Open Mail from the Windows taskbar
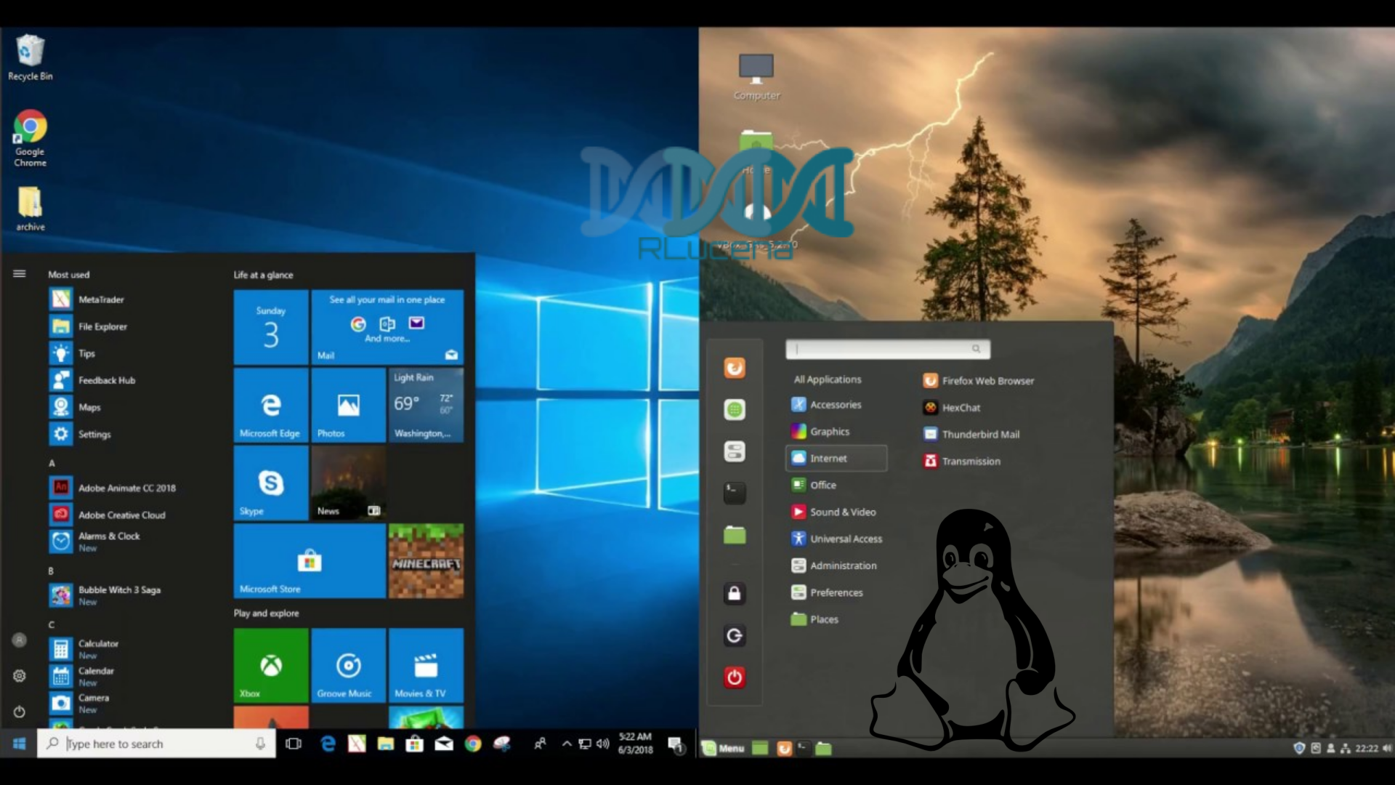1395x785 pixels. pos(444,744)
